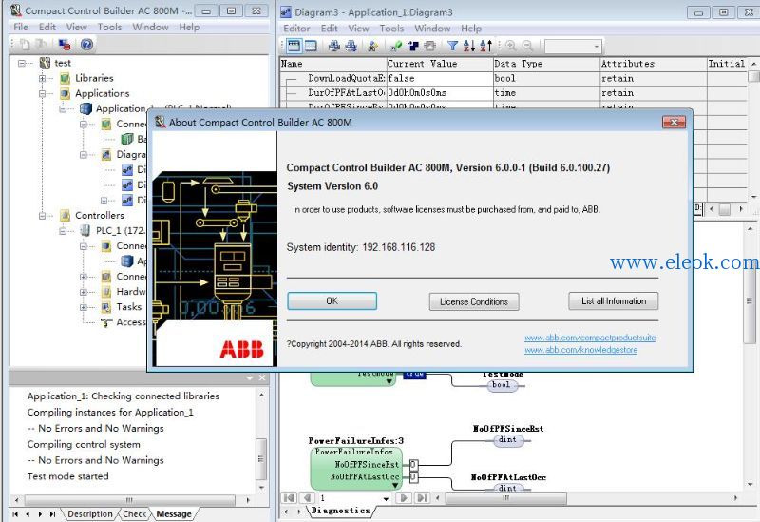Click the Access variables icon in tree
760x522 pixels.
[105, 322]
